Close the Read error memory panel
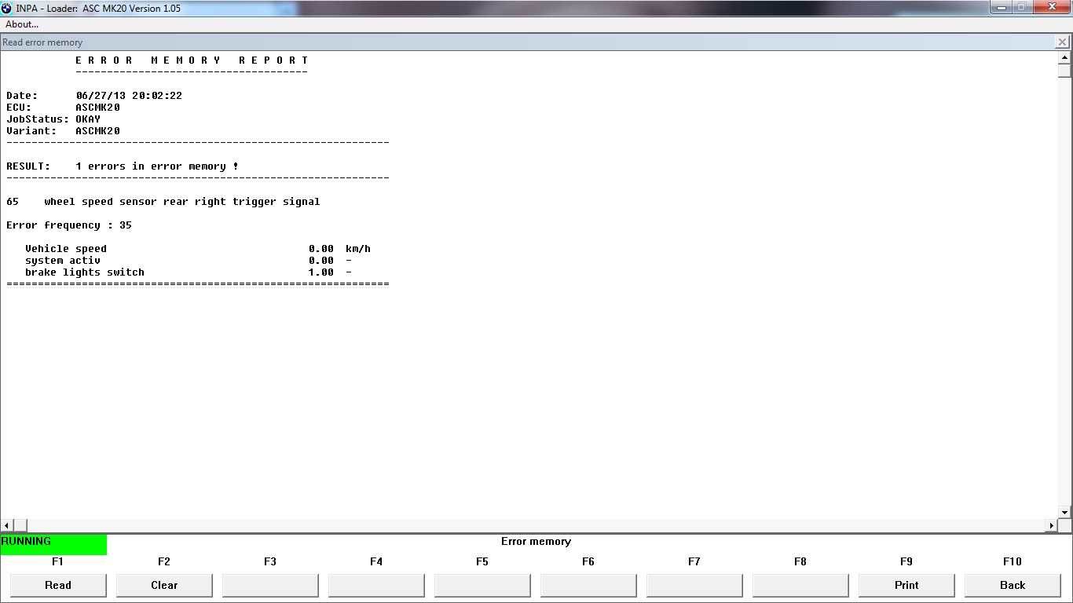1073x603 pixels. 1063,42
